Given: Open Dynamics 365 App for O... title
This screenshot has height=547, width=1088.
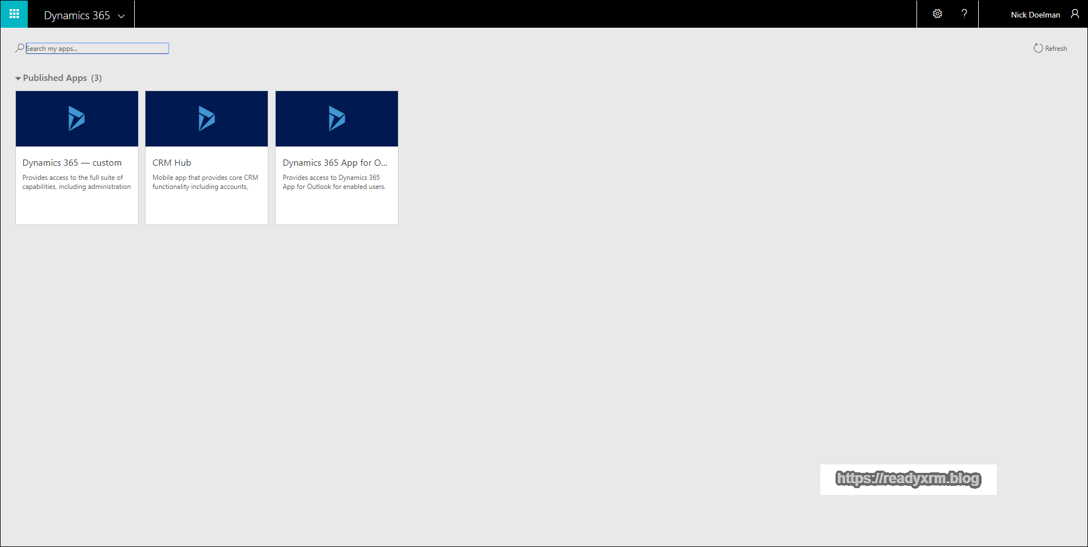Looking at the screenshot, I should point(335,162).
